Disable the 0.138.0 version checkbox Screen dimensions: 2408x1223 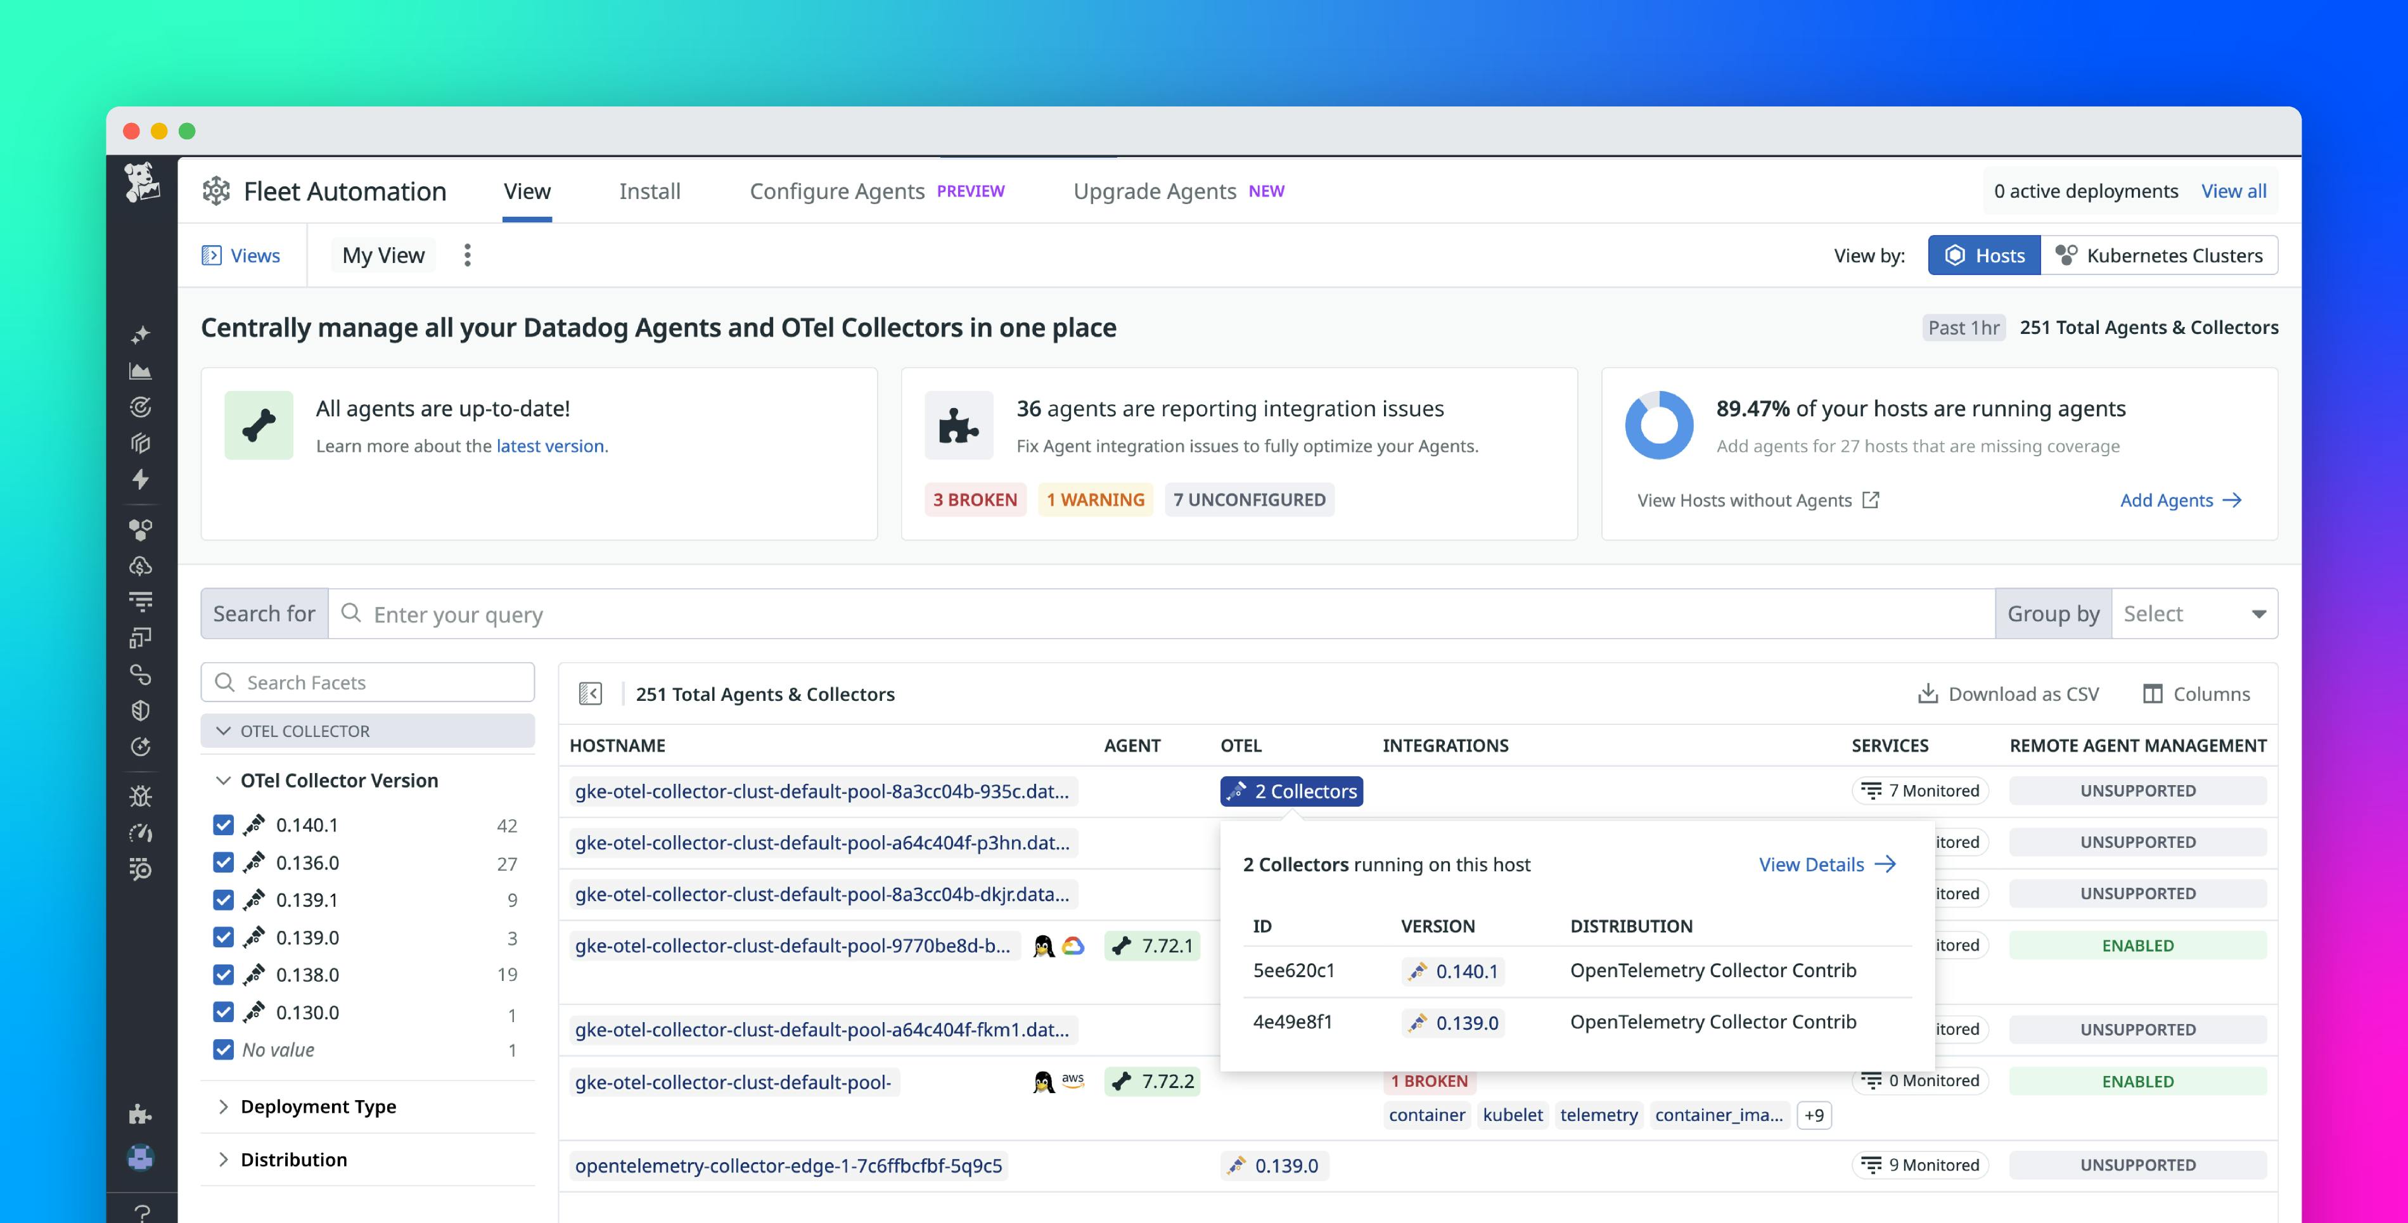click(224, 975)
